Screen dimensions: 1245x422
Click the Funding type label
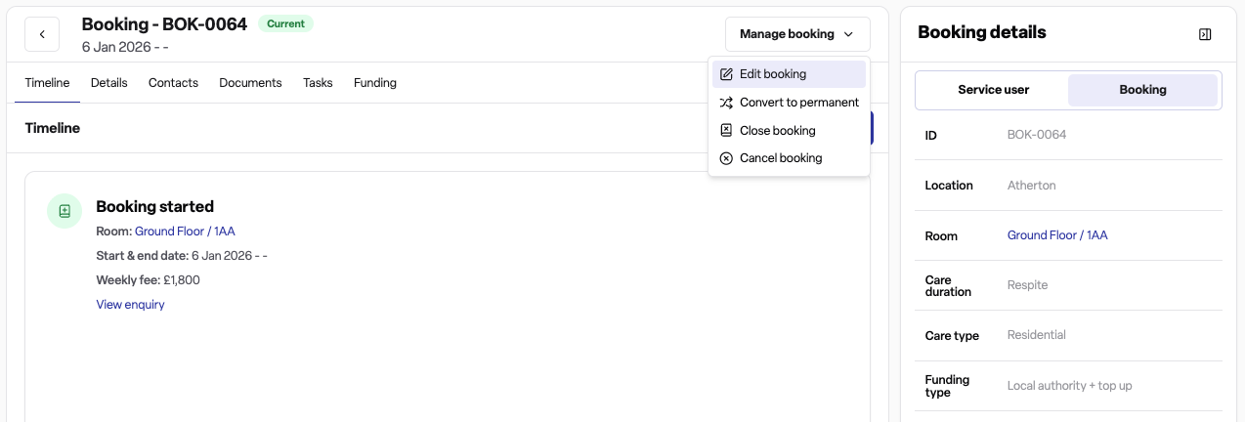click(x=947, y=386)
